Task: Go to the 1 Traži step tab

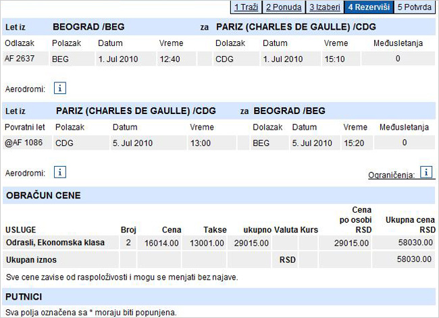Action: pos(246,7)
